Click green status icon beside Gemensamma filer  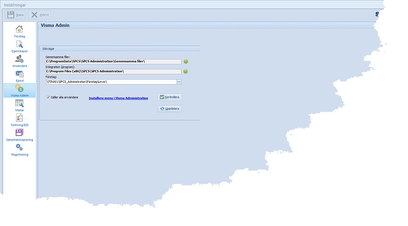pos(186,62)
